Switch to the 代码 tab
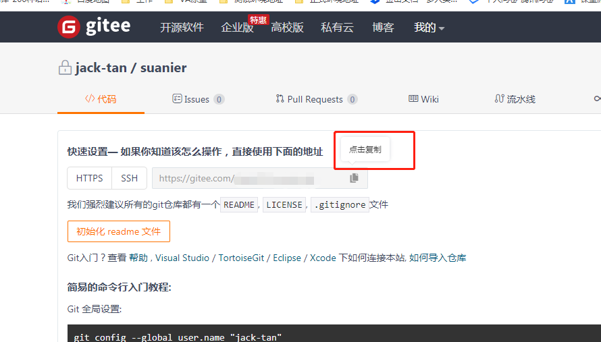This screenshot has height=342, width=601. 101,99
